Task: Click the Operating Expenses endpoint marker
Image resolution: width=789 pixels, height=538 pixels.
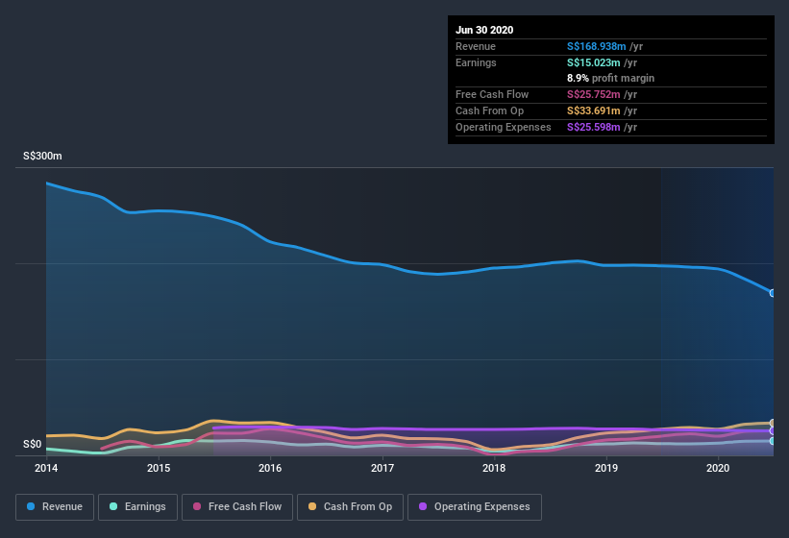Action: click(773, 431)
